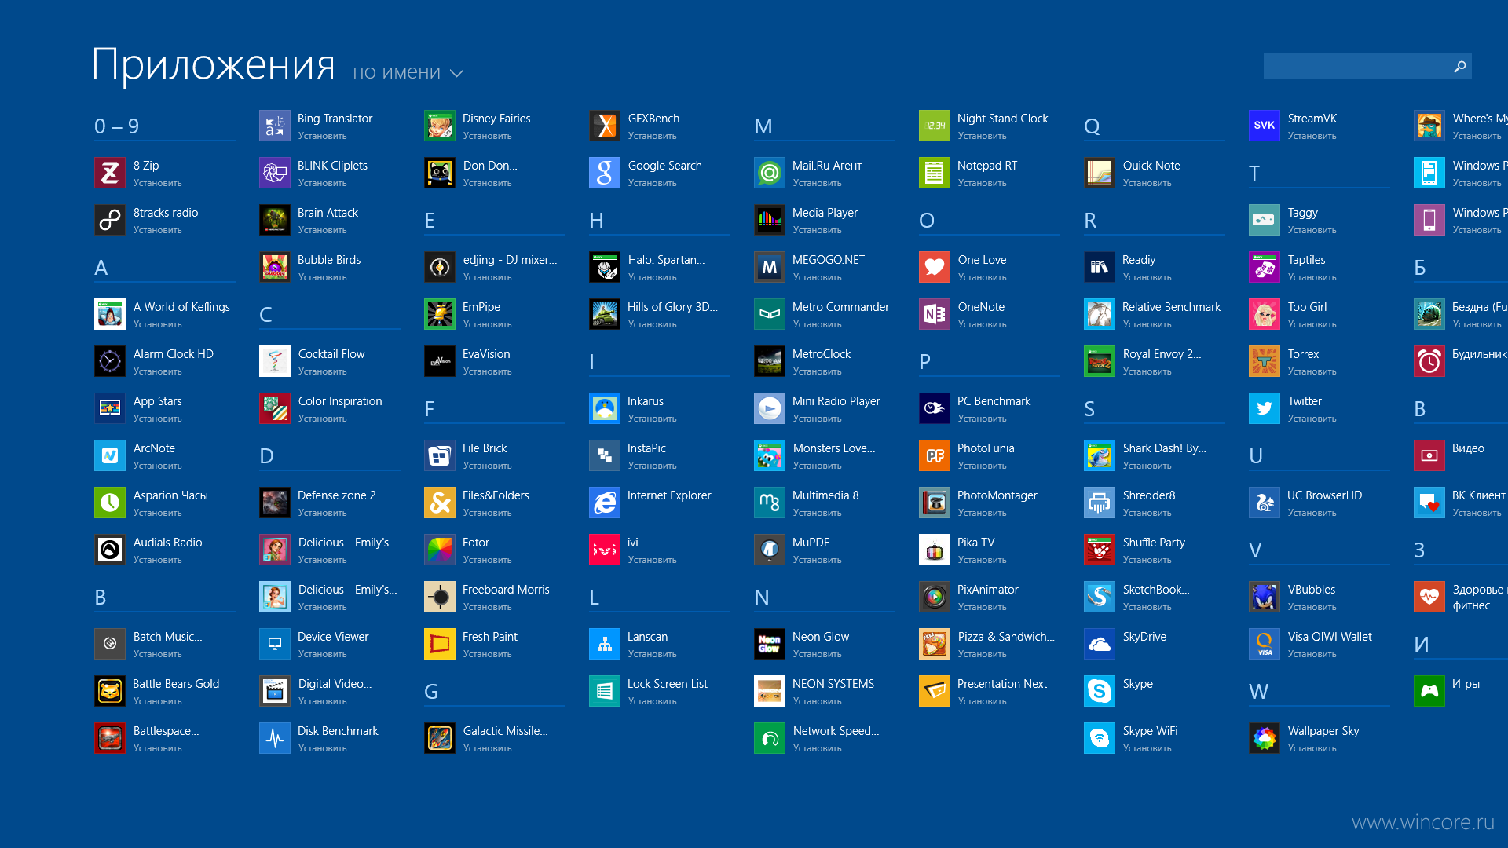The height and width of the screenshot is (848, 1508).
Task: Open the 8 Zip app icon
Action: (110, 173)
